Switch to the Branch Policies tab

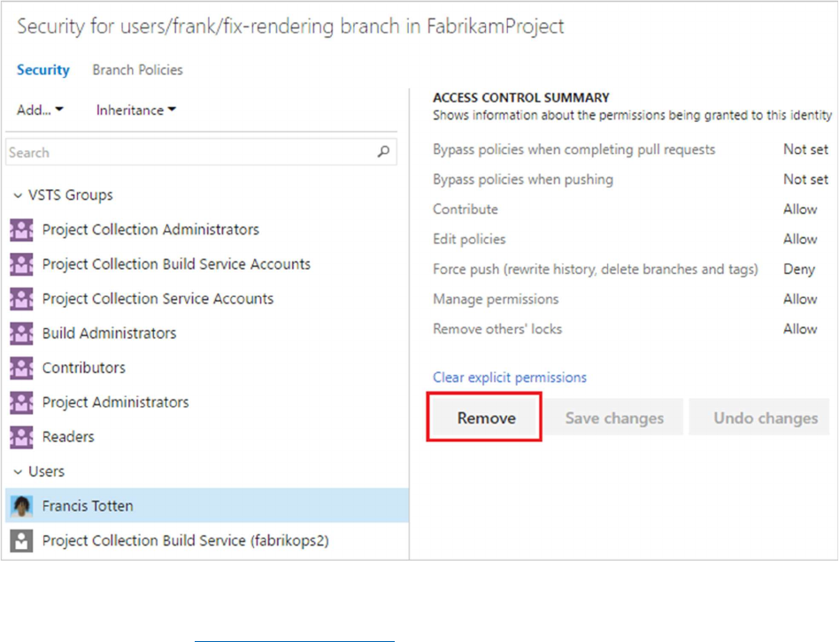pos(137,70)
